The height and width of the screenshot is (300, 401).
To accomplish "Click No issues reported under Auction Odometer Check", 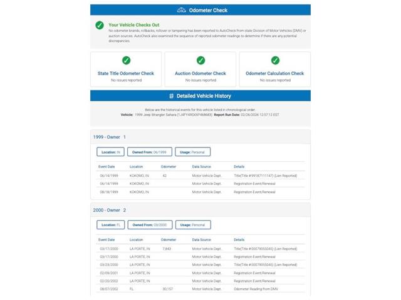I will point(200,80).
